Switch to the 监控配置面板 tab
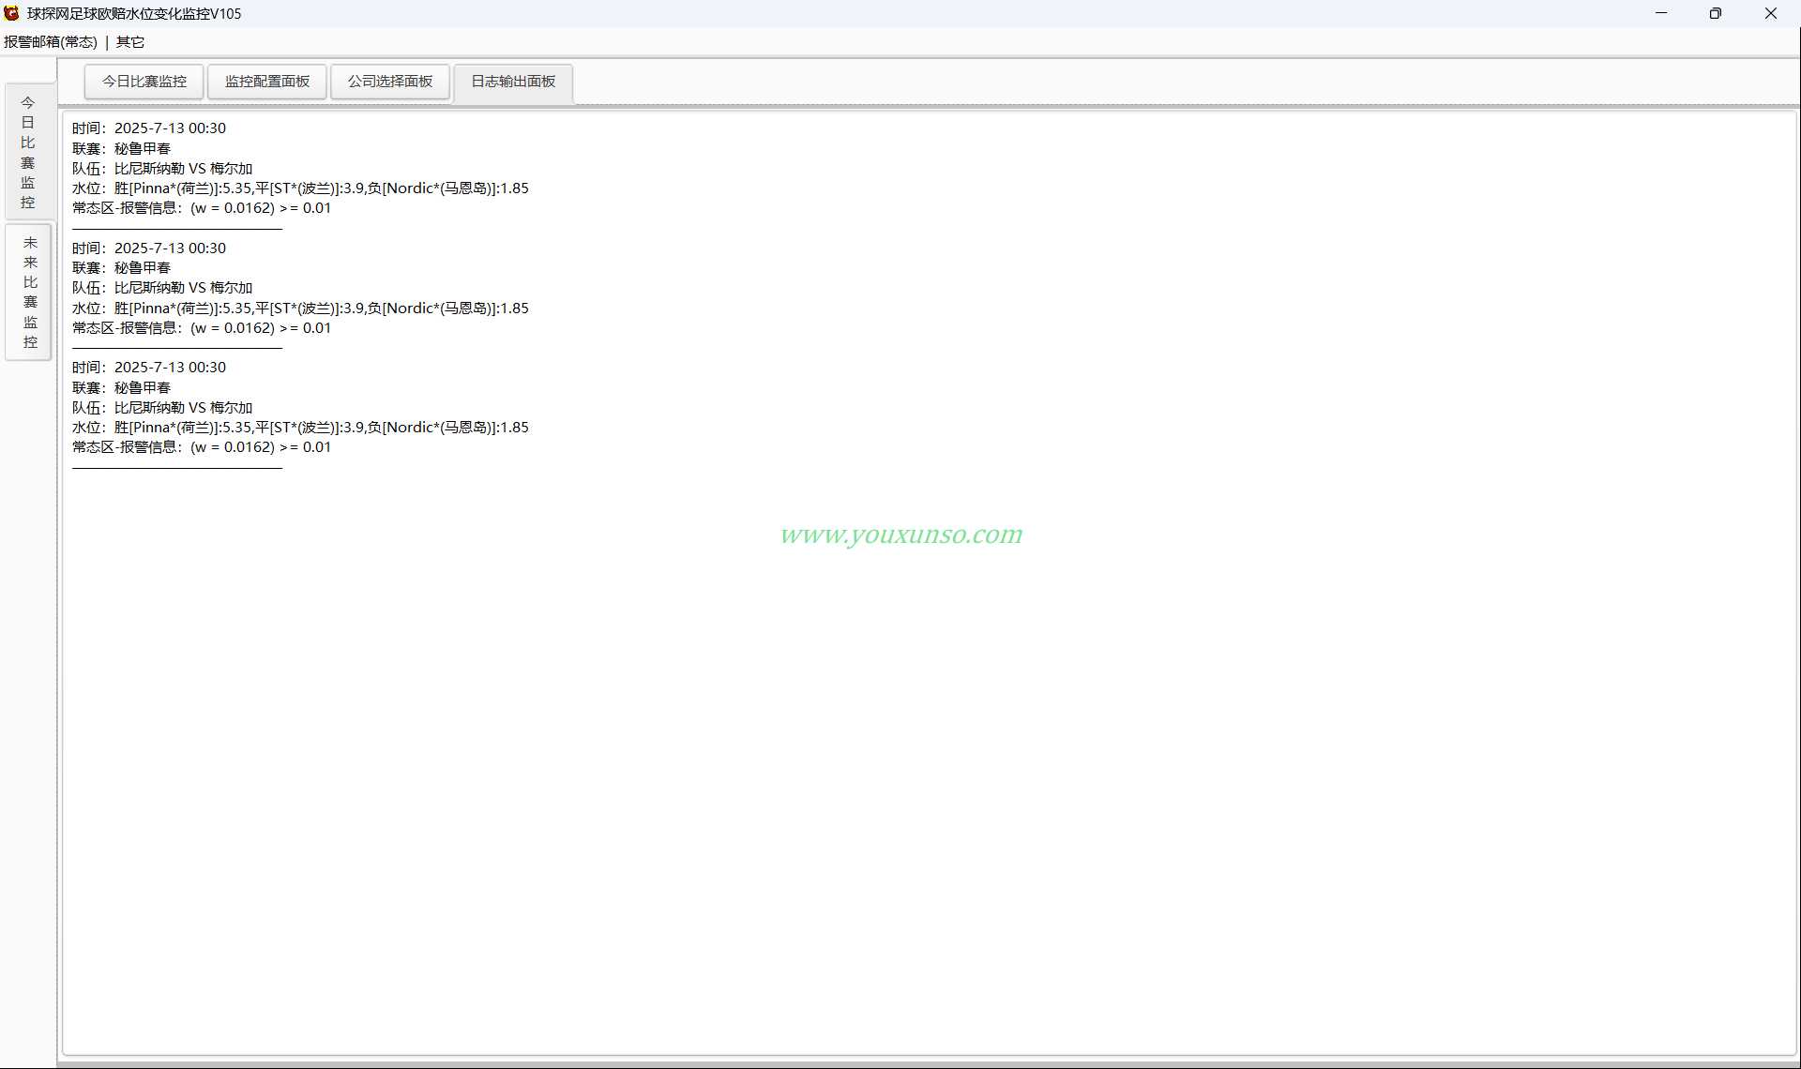Image resolution: width=1801 pixels, height=1069 pixels. click(x=267, y=82)
